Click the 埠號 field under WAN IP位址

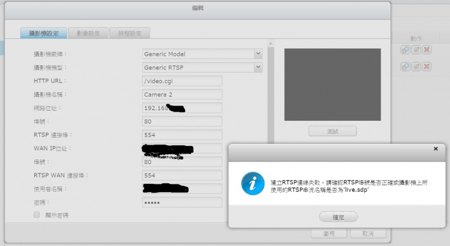point(182,161)
